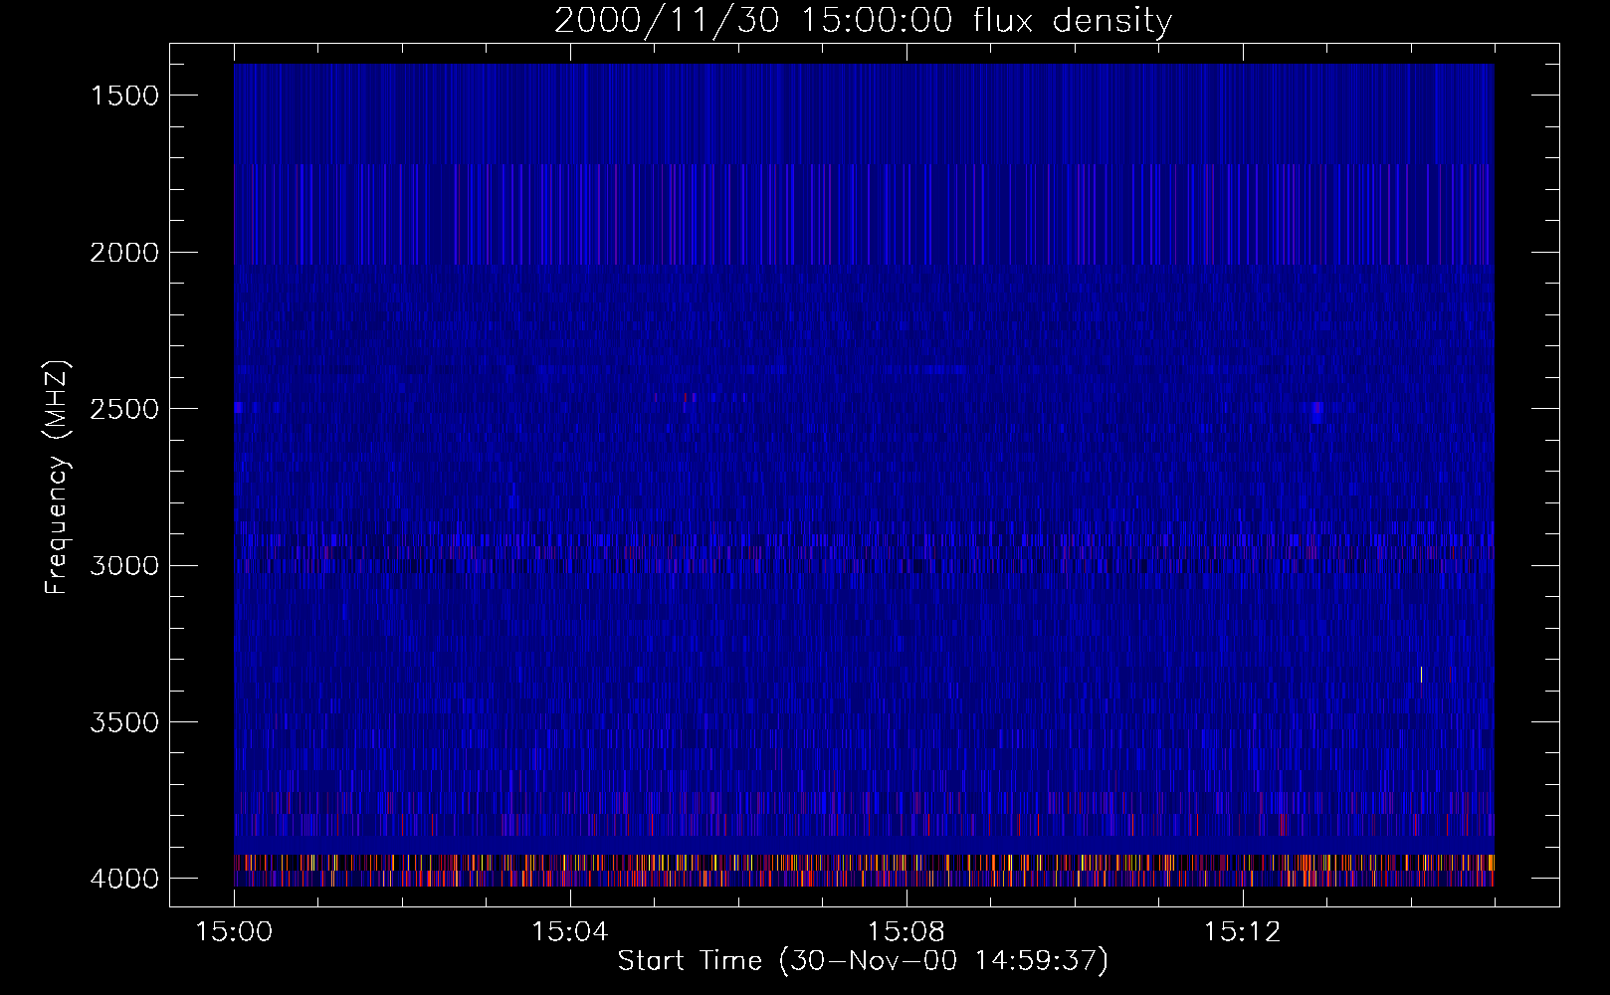Click the 15:04 time axis label
The width and height of the screenshot is (1610, 995).
(x=569, y=932)
